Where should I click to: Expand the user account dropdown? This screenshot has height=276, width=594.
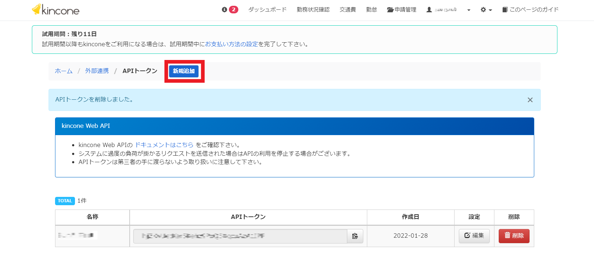click(x=448, y=10)
